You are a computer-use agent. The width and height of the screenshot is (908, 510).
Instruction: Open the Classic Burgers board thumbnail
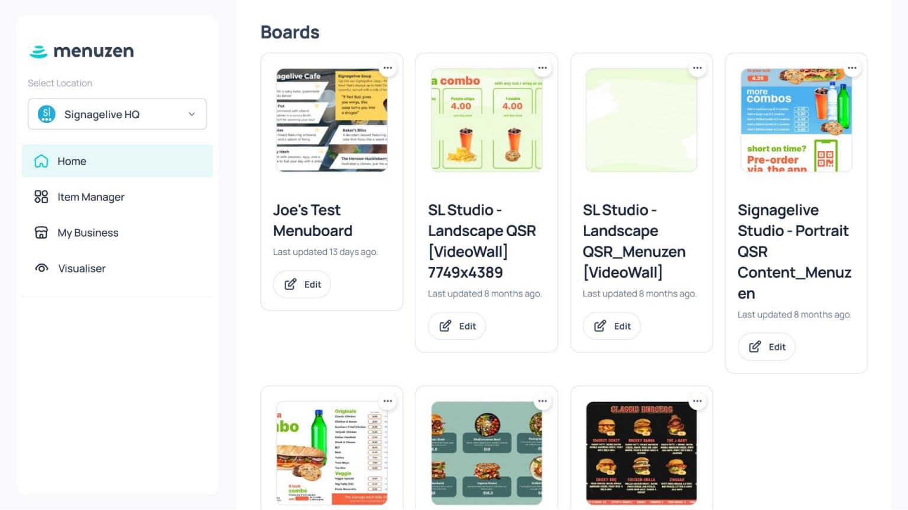point(641,453)
